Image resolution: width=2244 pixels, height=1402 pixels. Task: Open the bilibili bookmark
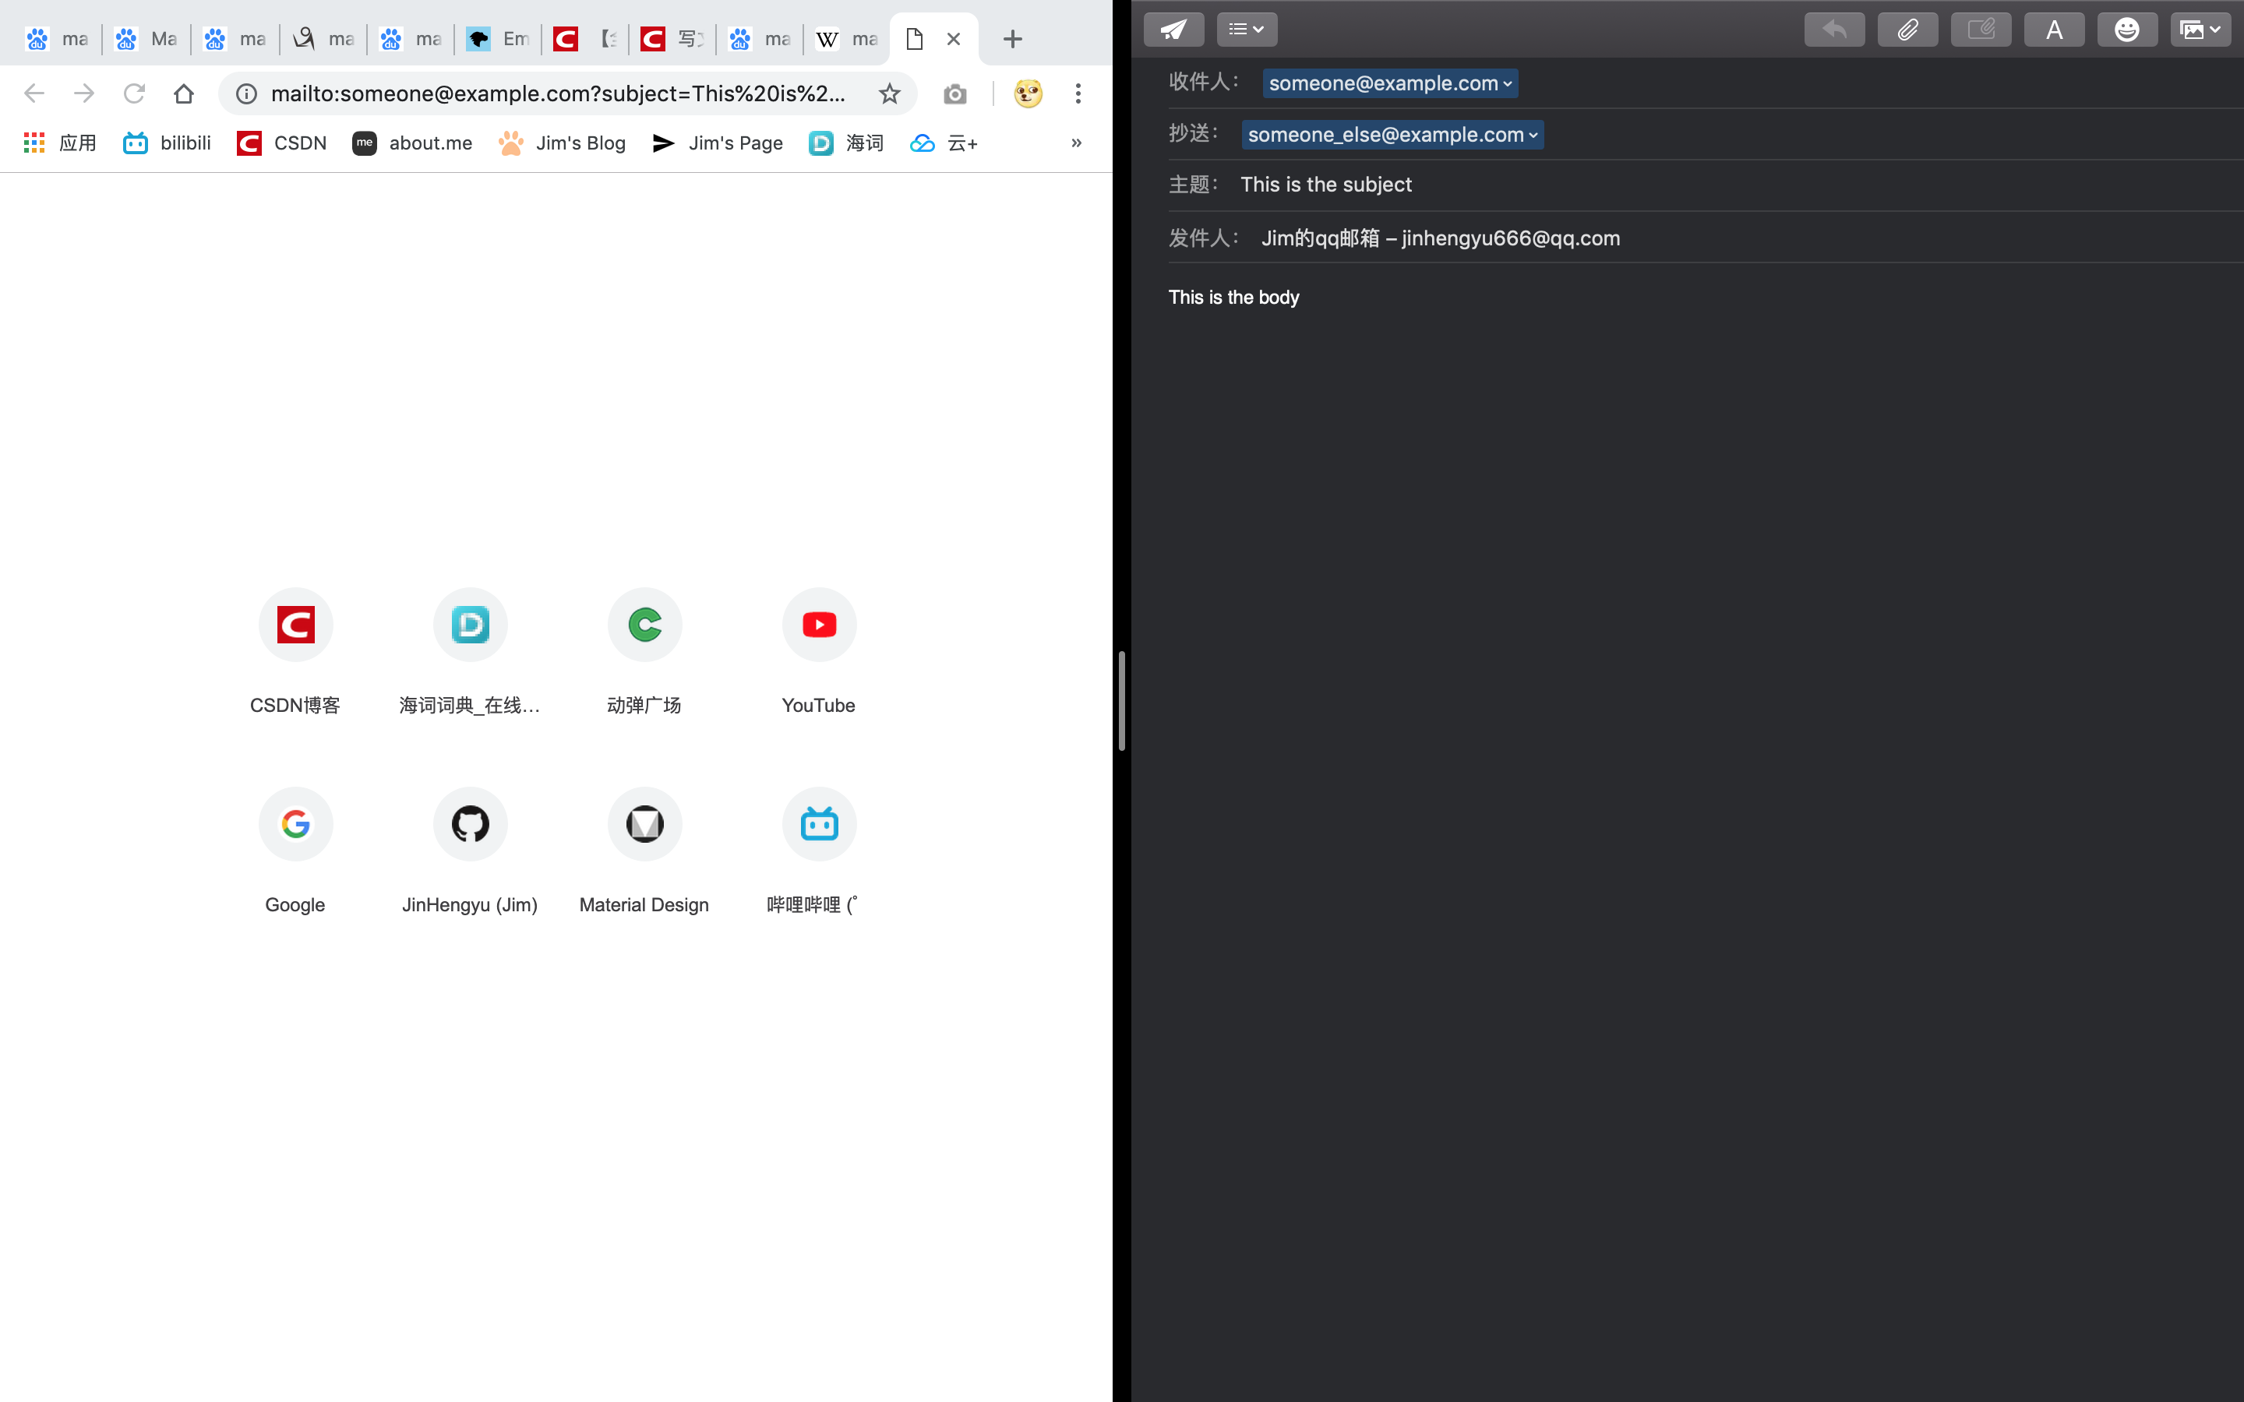pyautogui.click(x=168, y=143)
